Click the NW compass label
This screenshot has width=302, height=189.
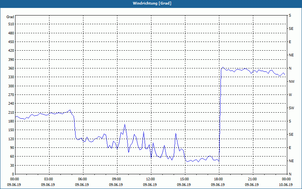tap(291, 82)
